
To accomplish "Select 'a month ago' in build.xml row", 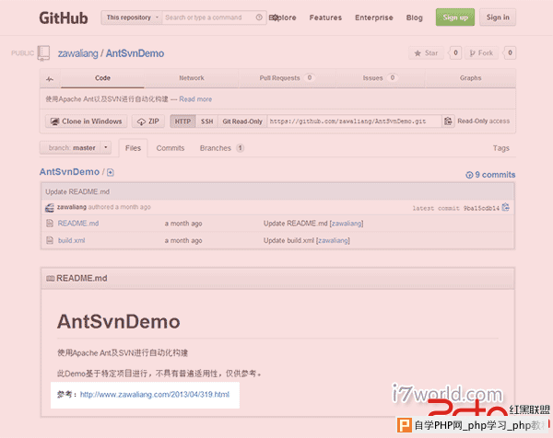I will (183, 241).
